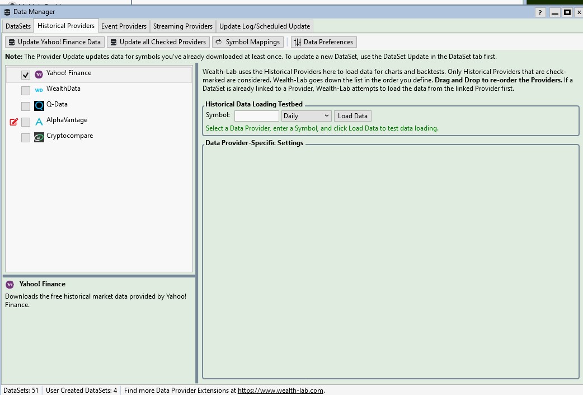This screenshot has height=395, width=583.
Task: Enable the WealthData provider checkbox
Action: click(26, 90)
